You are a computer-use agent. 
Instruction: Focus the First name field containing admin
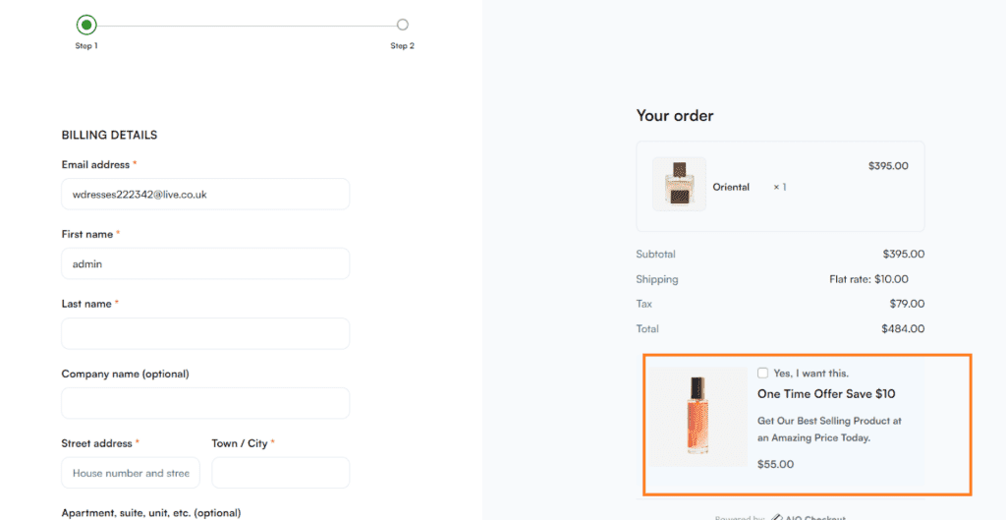coord(205,263)
